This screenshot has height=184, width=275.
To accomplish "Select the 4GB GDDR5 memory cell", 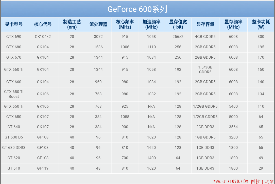I will (205, 37).
